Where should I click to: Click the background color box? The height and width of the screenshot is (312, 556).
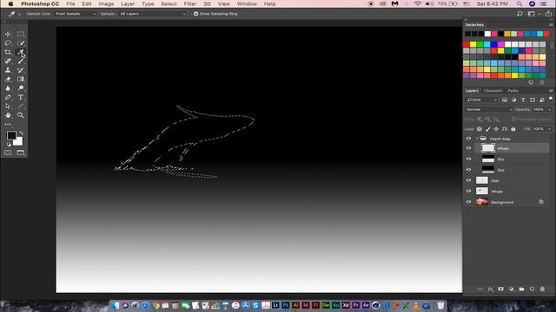(18, 141)
